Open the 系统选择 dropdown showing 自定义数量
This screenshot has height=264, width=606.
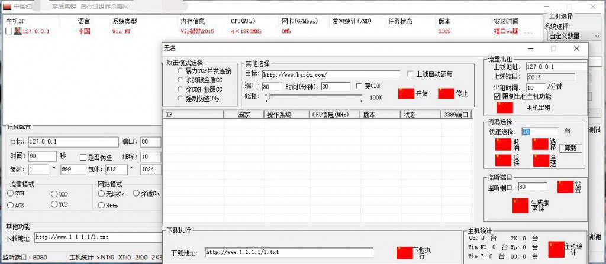click(x=575, y=36)
